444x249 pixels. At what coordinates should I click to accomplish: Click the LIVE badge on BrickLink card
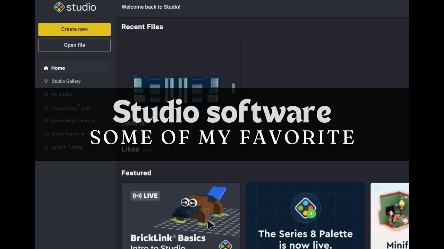coord(145,196)
